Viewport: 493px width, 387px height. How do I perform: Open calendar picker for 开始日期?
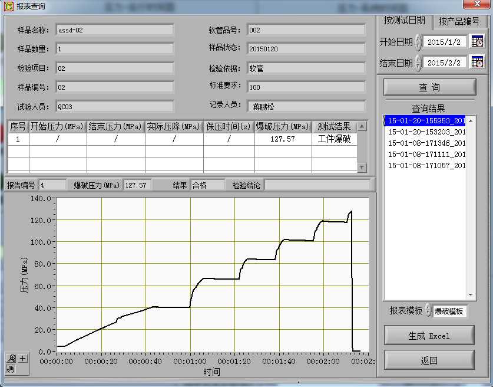coord(477,41)
